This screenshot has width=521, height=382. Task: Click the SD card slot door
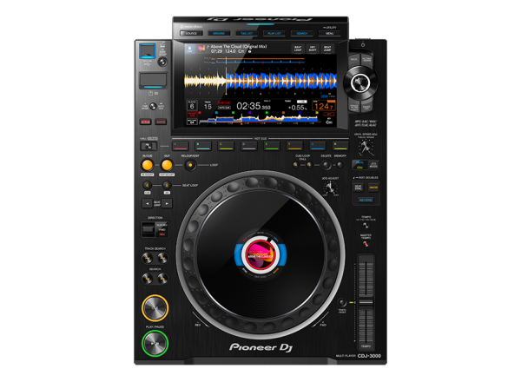coord(153,81)
